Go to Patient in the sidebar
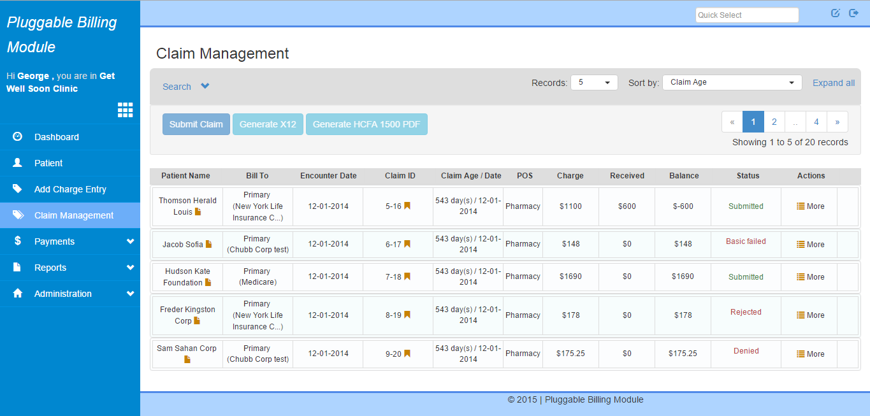This screenshot has height=416, width=870. [70, 163]
